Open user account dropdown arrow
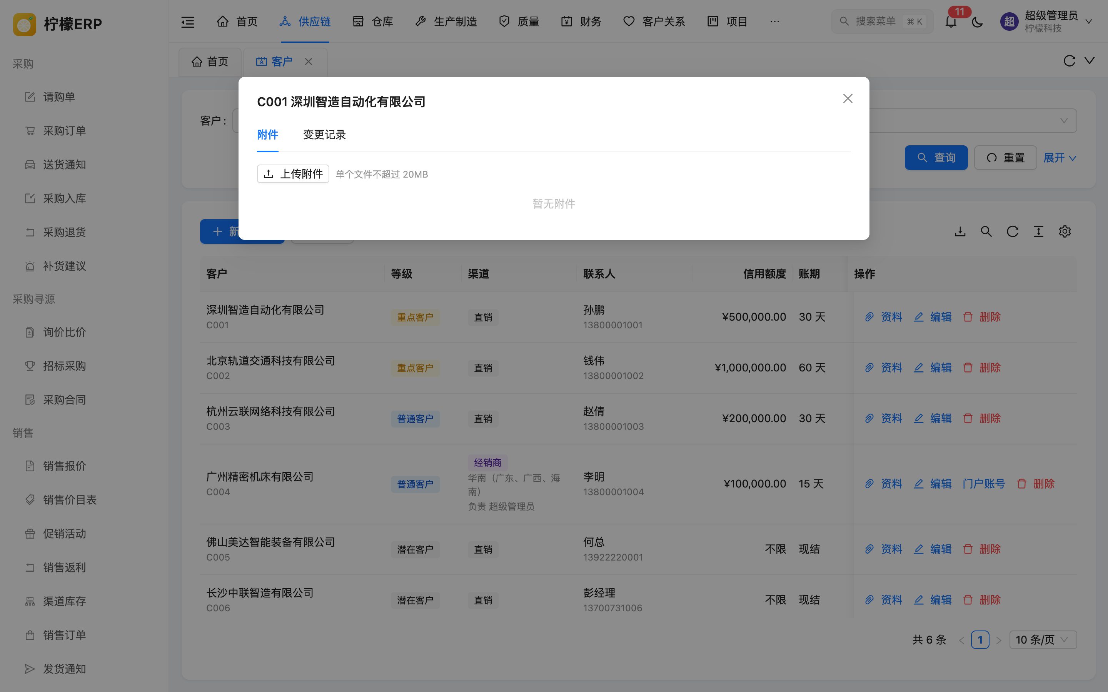Screen dimensions: 1108x692 pyautogui.click(x=1089, y=22)
